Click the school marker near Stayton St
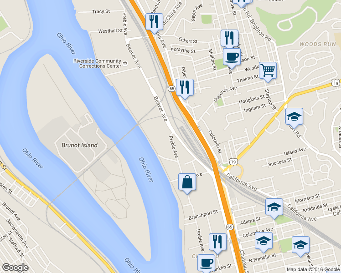The height and width of the screenshot is (273, 341). 294,117
